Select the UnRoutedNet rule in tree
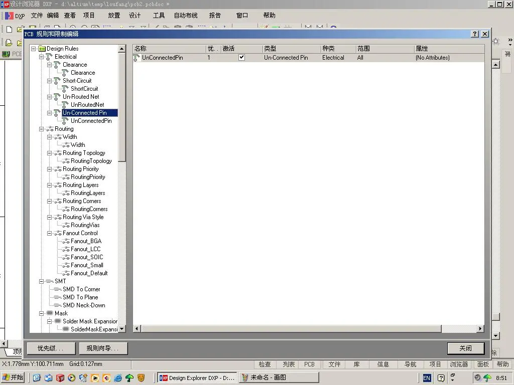This screenshot has height=385, width=514. click(87, 105)
